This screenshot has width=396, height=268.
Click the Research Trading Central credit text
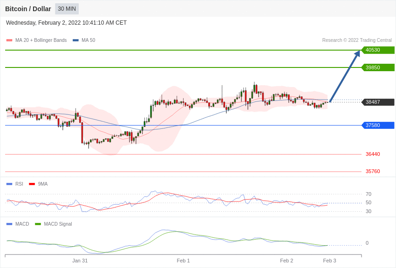coord(357,40)
